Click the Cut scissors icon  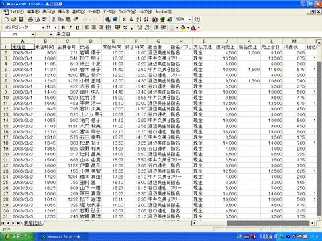tap(54, 19)
